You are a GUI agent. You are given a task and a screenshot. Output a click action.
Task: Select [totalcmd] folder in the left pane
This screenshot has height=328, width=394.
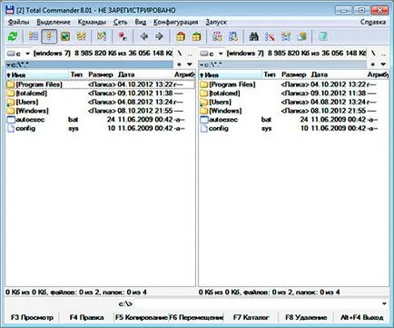[101, 93]
